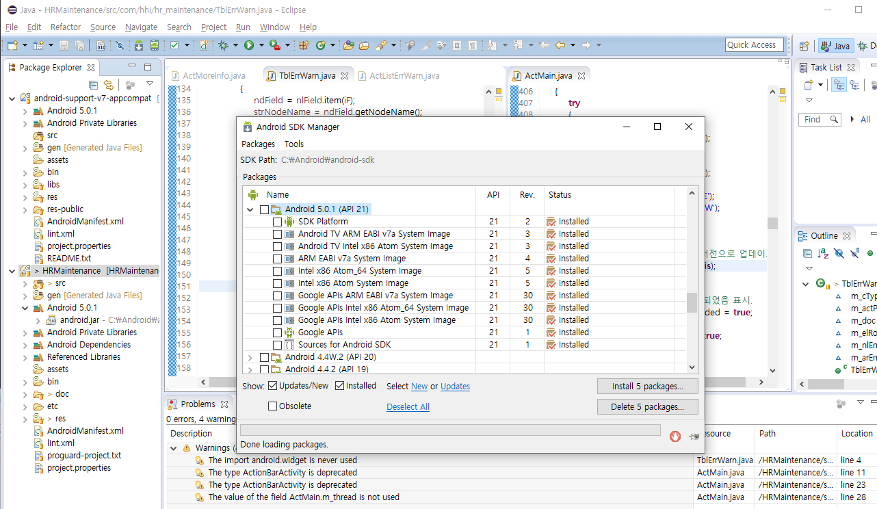The width and height of the screenshot is (877, 509).
Task: Click the Install 5 packages button
Action: [x=647, y=387]
